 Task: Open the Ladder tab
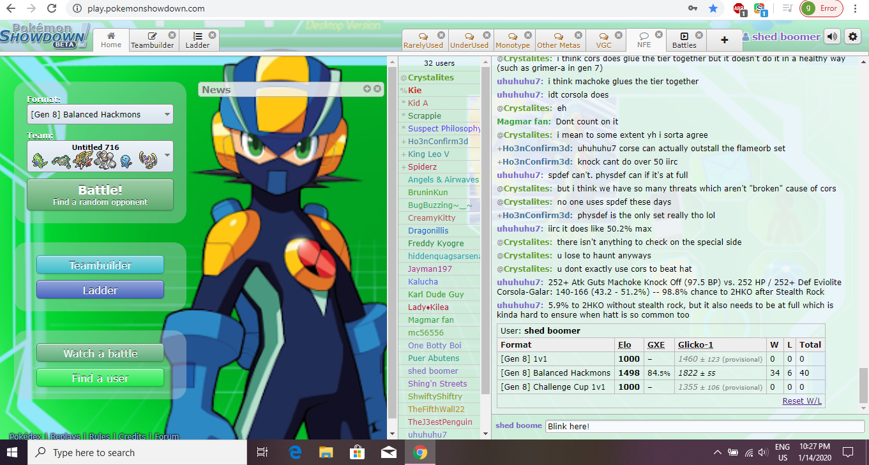tap(198, 40)
